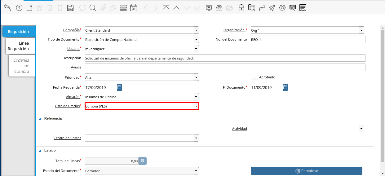Click the undo arrow icon in the toolbar
Viewport: 385px width, 176px height.
[7, 8]
